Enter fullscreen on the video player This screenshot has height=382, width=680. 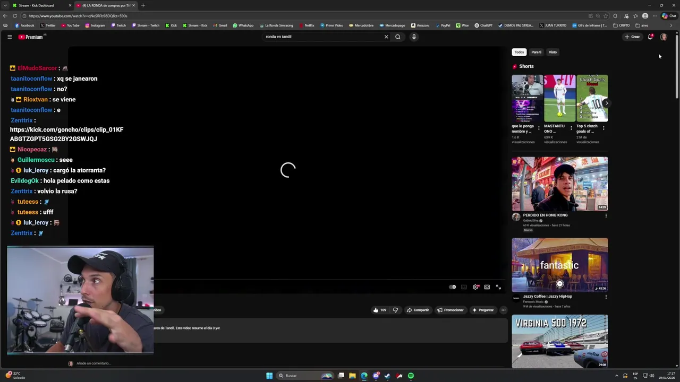[x=498, y=287]
